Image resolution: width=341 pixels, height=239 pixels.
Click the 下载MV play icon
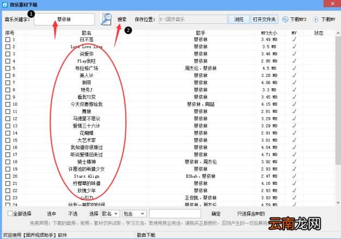315,20
